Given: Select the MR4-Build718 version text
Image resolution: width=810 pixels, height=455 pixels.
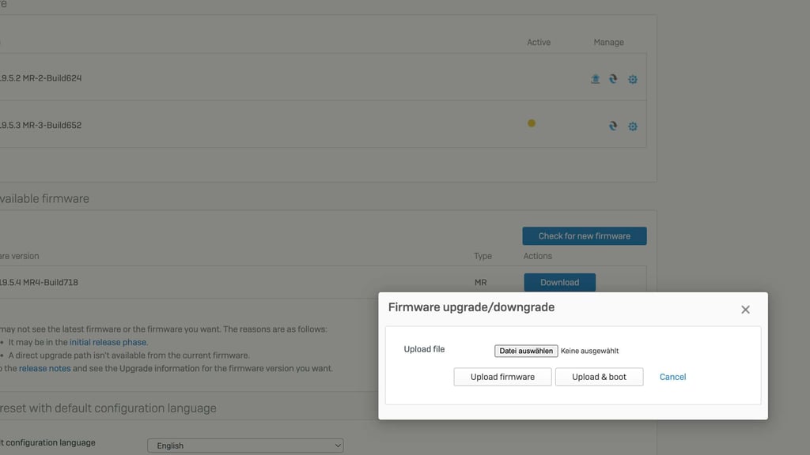Looking at the screenshot, I should (40, 282).
